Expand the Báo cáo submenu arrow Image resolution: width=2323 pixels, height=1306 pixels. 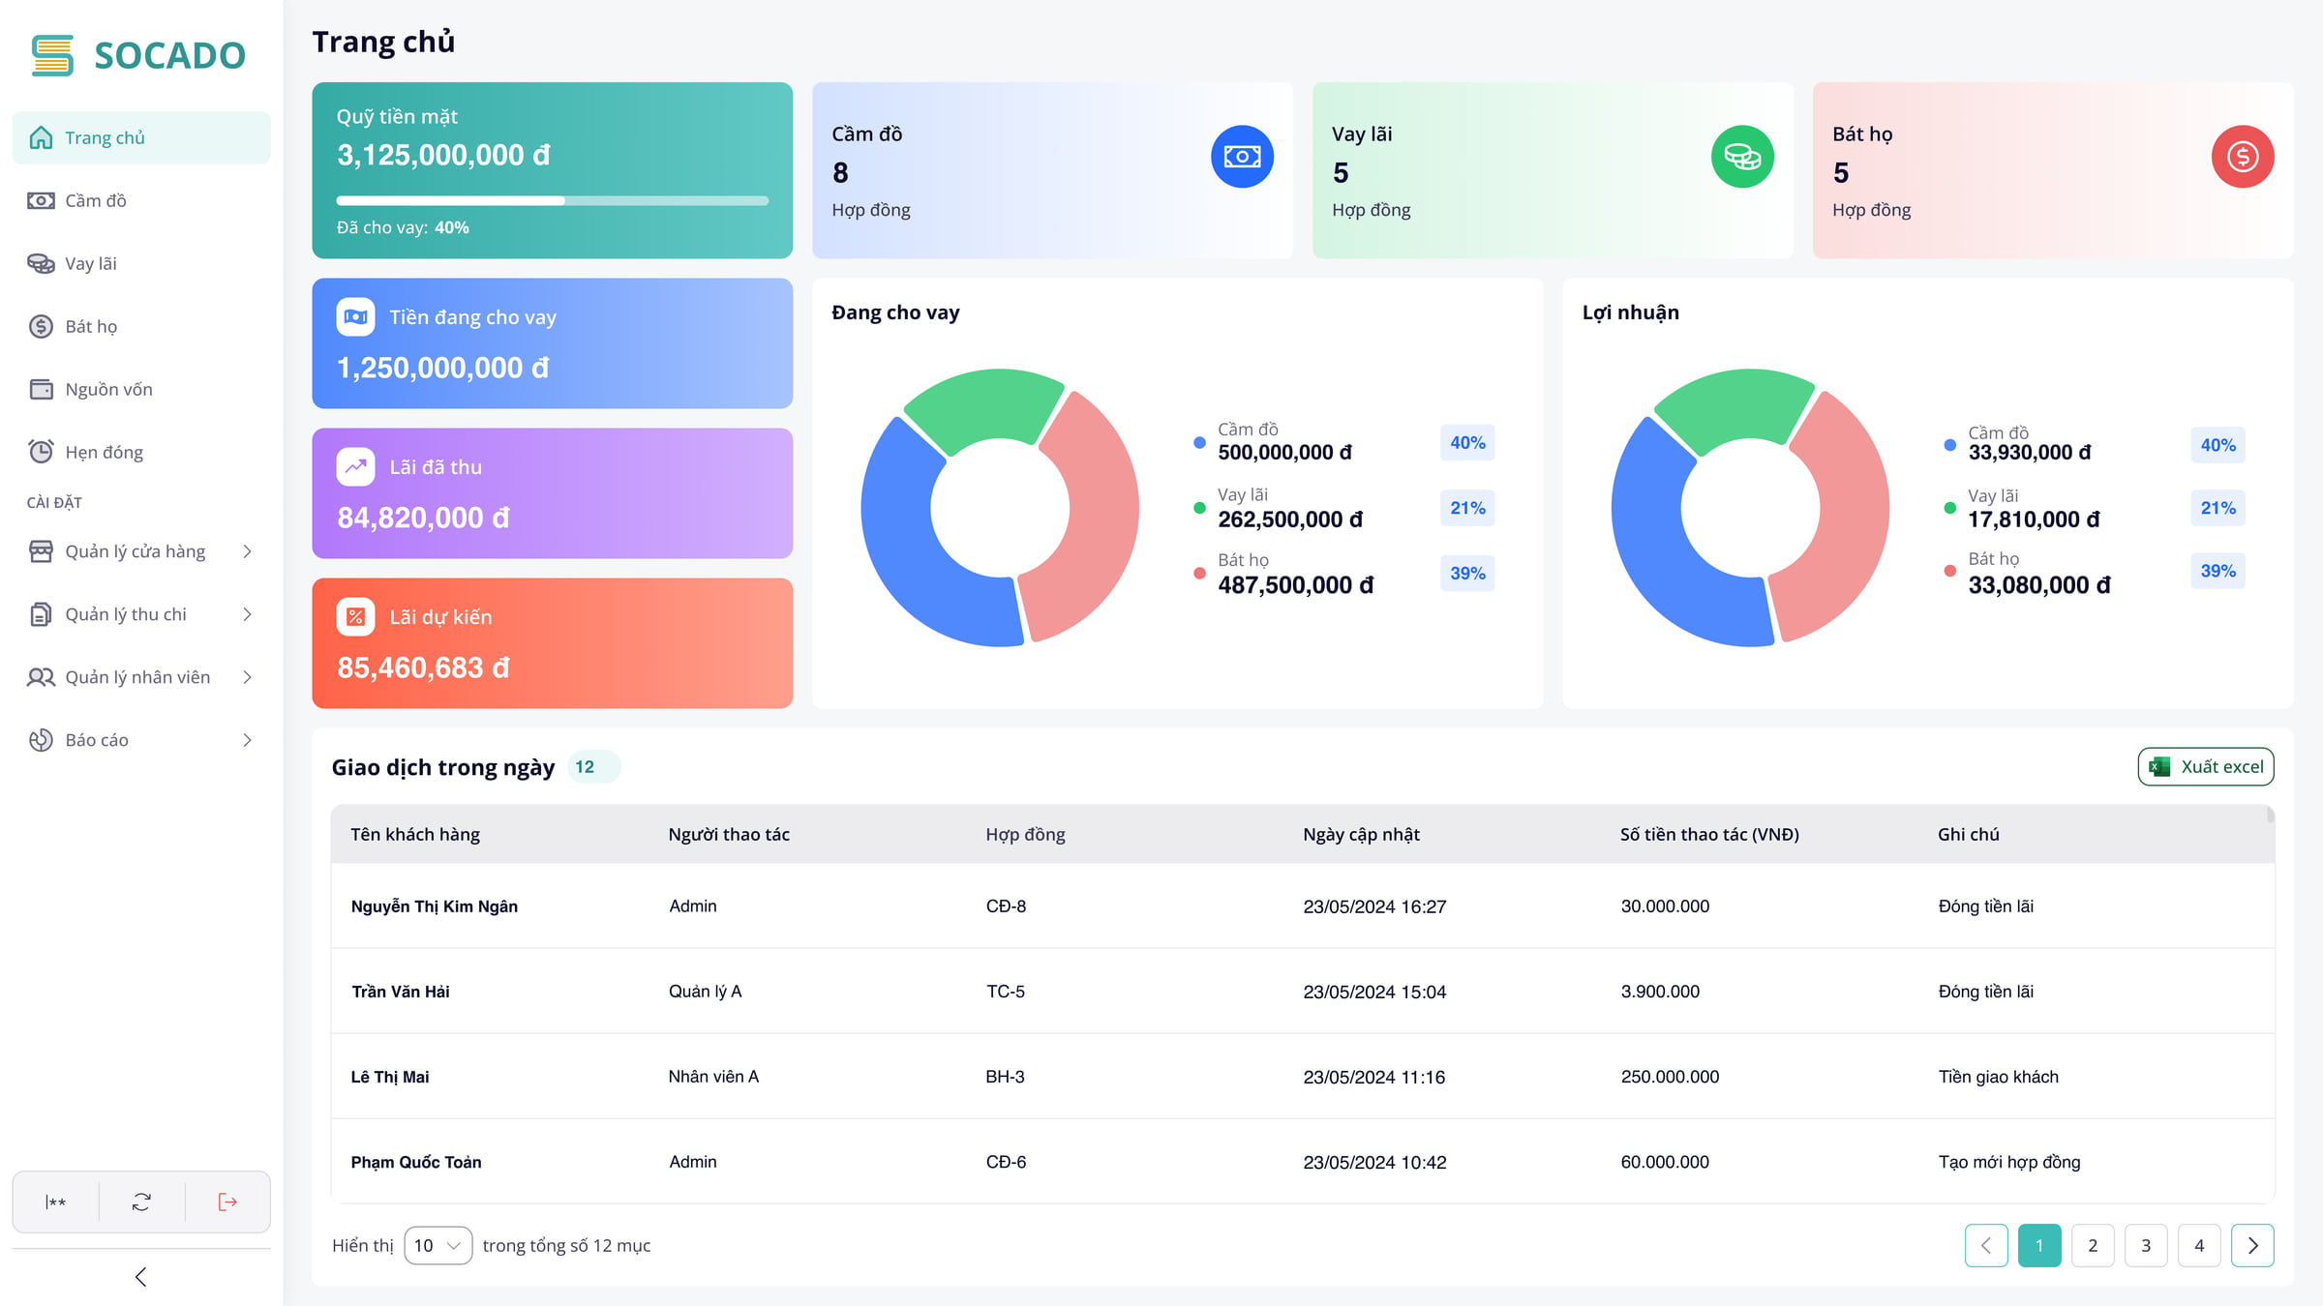pyautogui.click(x=248, y=740)
